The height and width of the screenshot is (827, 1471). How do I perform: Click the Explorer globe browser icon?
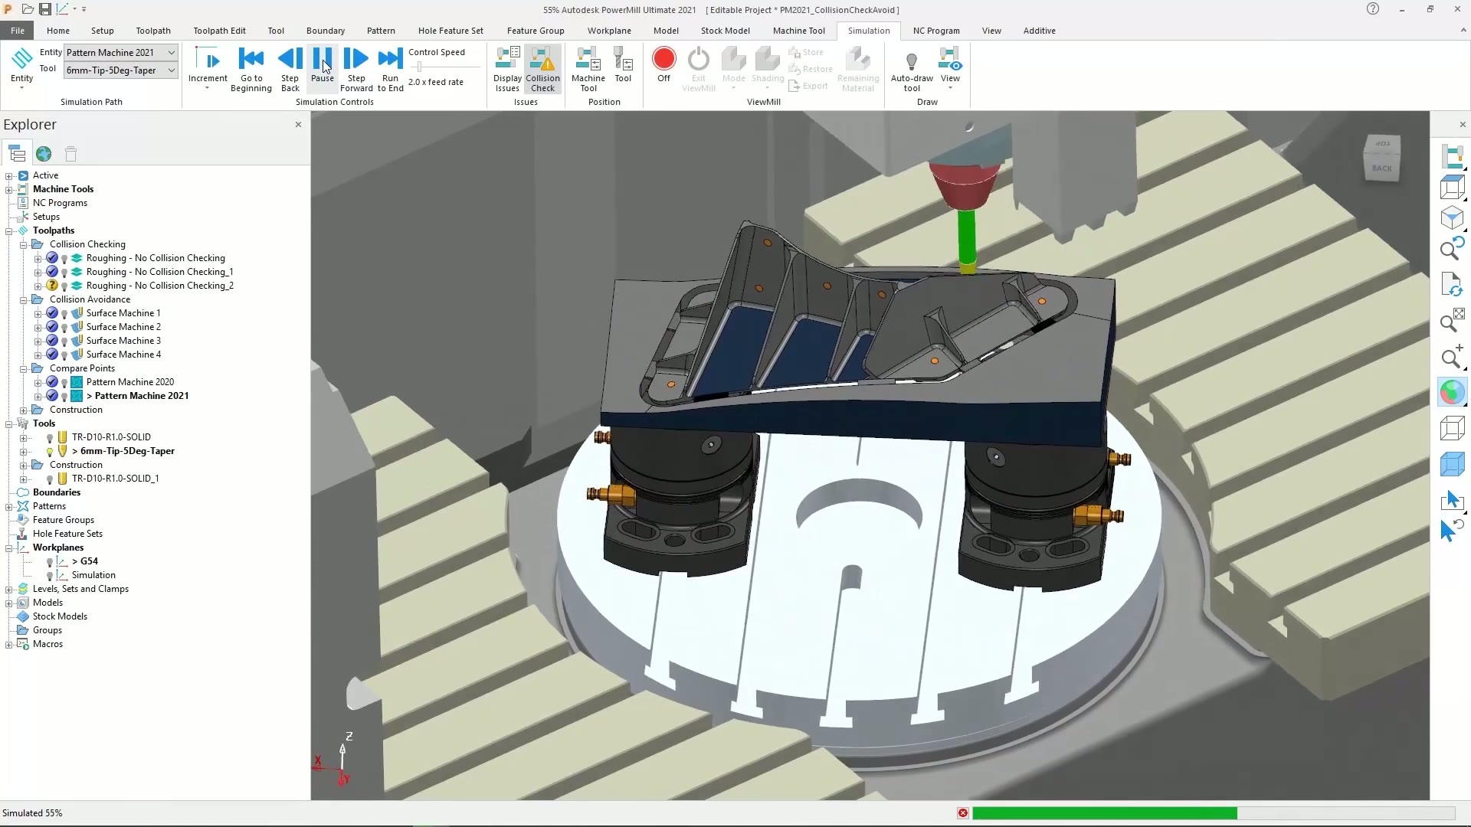point(44,154)
